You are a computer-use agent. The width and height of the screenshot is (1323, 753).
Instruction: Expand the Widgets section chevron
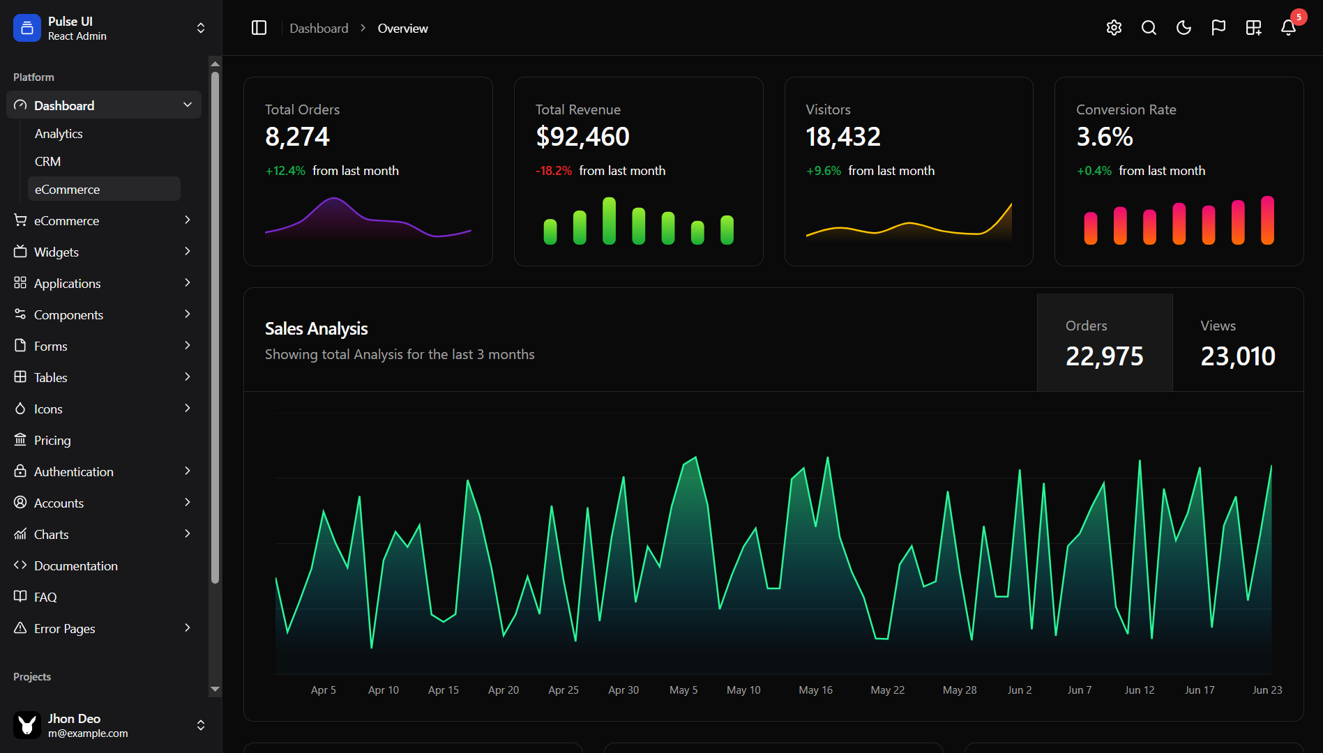[x=188, y=251]
